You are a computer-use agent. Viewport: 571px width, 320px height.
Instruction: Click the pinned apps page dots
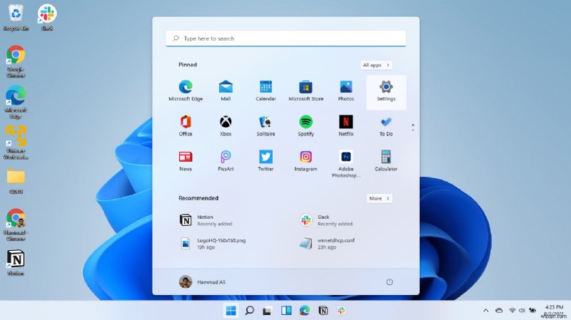413,128
